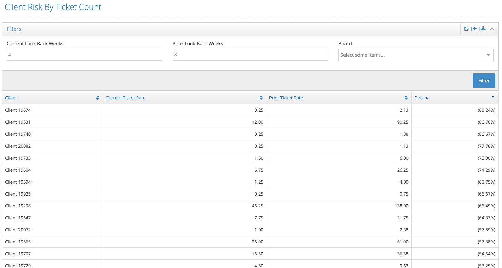Click the download icon in Filters header
The width and height of the screenshot is (502, 268).
point(483,29)
